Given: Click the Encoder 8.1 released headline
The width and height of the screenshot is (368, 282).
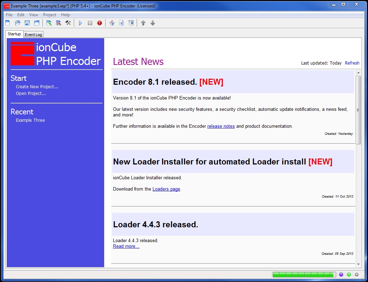Looking at the screenshot, I should coord(168,82).
